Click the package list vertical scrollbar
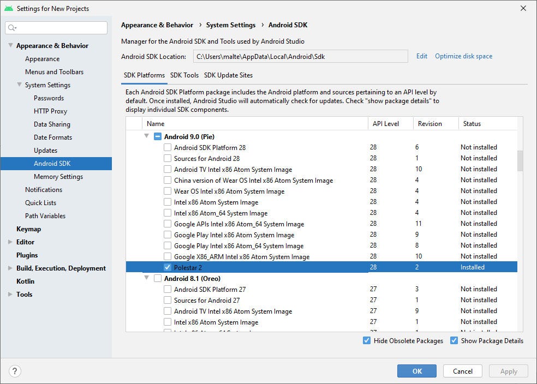This screenshot has width=537, height=384. [520, 161]
